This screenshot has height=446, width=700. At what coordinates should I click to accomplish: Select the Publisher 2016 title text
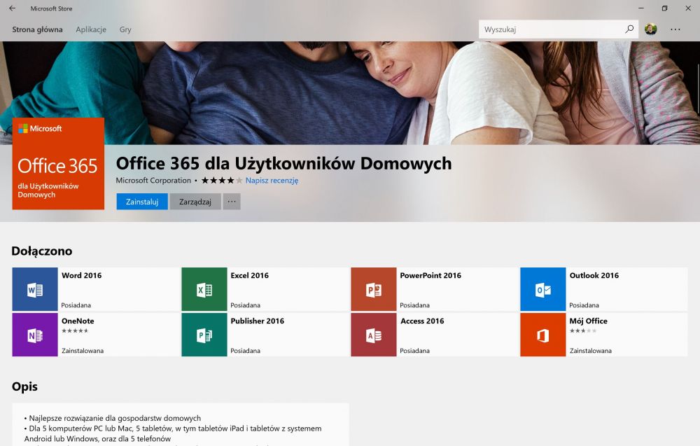pyautogui.click(x=257, y=321)
